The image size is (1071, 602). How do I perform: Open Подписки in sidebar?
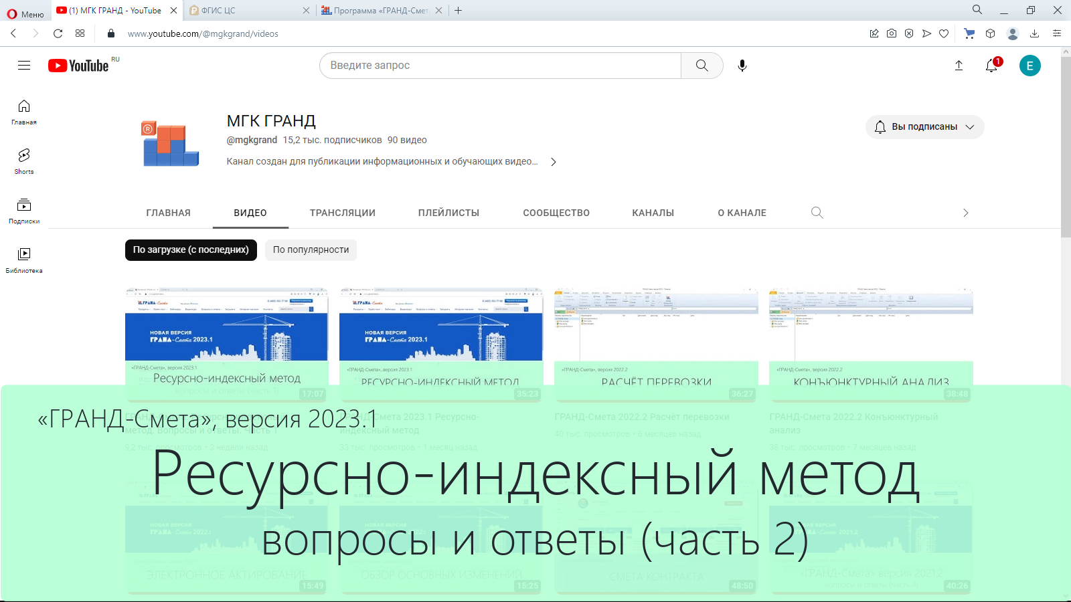click(x=24, y=211)
